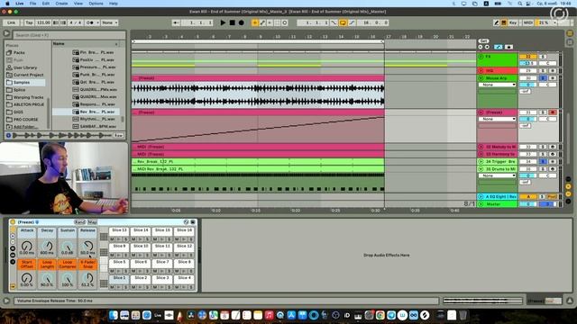Adjust the Attack knob

27,246
